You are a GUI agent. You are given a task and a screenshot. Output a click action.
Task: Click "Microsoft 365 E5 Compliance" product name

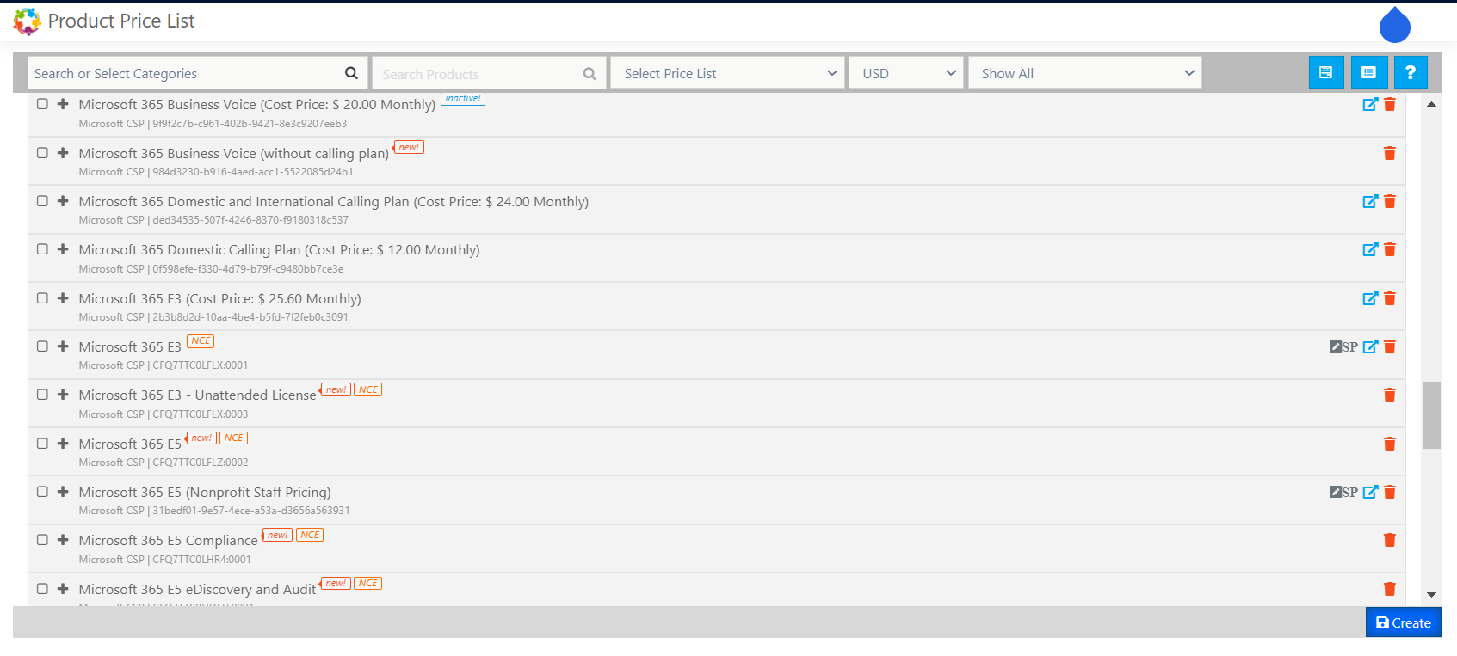tap(168, 540)
